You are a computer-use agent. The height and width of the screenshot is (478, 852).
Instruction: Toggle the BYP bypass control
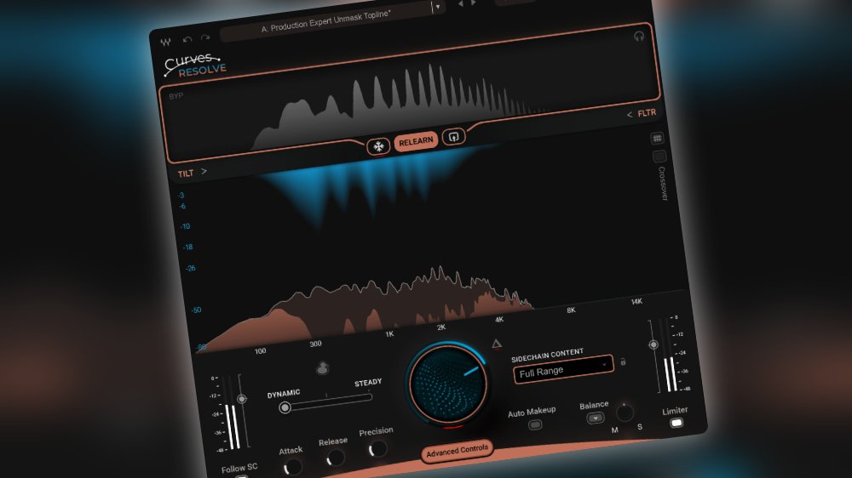point(176,96)
